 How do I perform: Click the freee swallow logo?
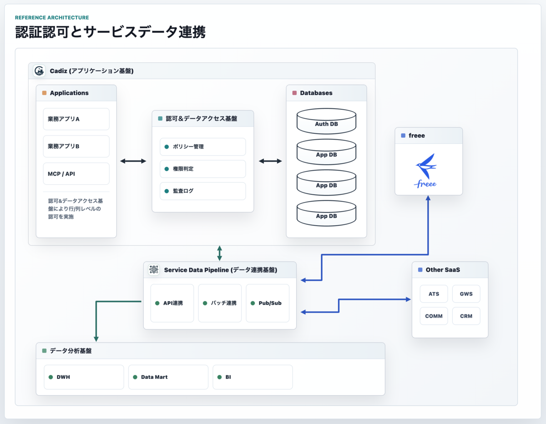point(426,171)
